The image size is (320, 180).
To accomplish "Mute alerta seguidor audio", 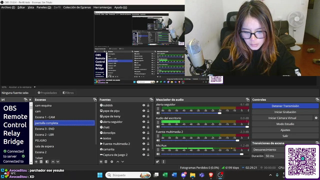I will 158,113.
